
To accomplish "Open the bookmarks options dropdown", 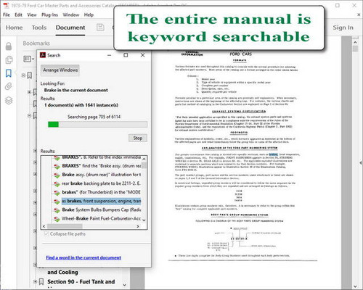I will click(x=29, y=59).
